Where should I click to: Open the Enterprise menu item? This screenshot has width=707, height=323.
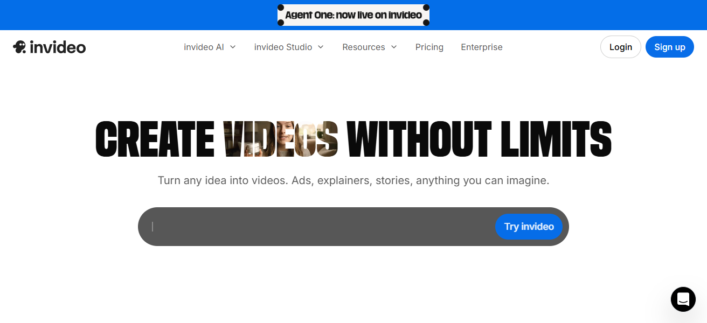pos(481,47)
